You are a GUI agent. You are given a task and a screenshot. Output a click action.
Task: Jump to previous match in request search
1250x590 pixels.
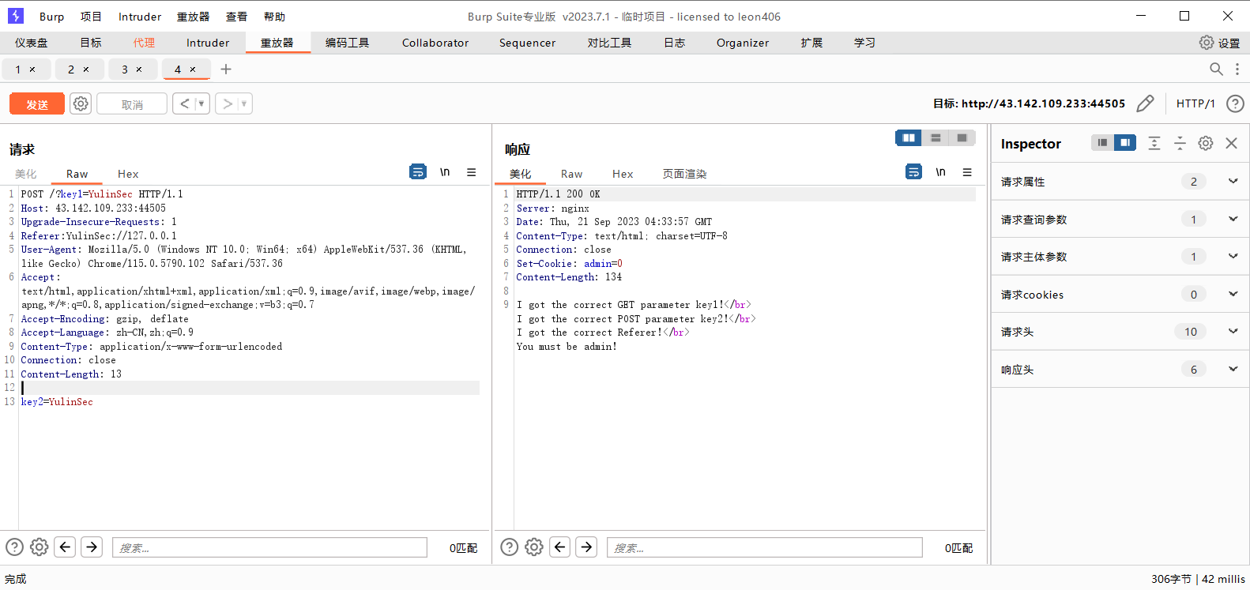point(66,547)
